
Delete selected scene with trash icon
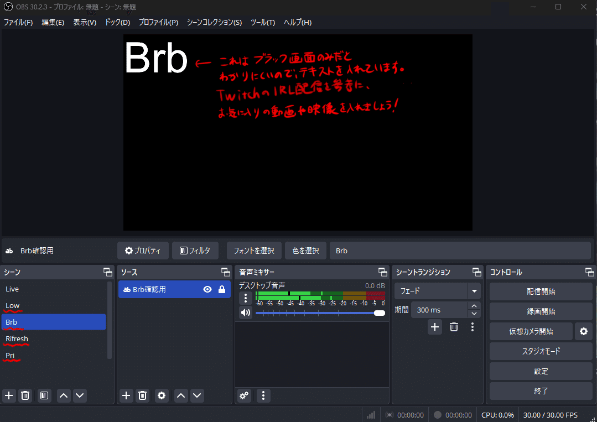click(25, 395)
